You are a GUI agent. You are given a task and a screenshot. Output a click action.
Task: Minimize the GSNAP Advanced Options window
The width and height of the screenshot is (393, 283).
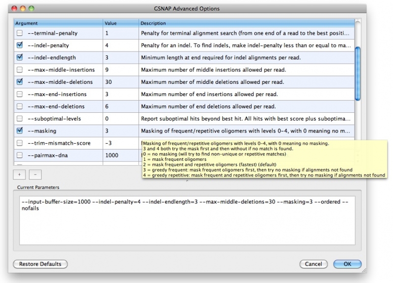(x=23, y=8)
